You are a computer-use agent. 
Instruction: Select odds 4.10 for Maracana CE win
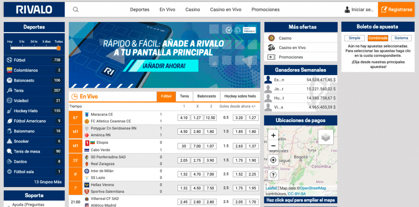184,118
